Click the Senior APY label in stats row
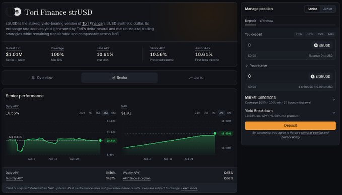The height and width of the screenshot is (195, 342). pyautogui.click(x=157, y=48)
